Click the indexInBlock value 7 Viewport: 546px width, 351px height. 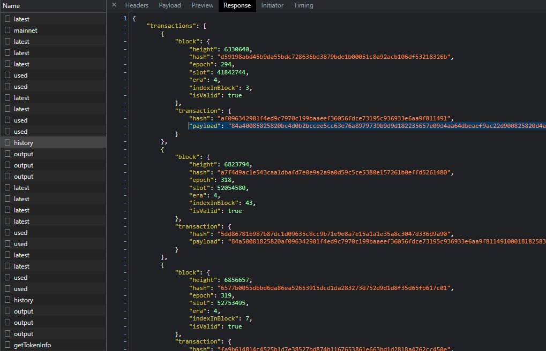pyautogui.click(x=247, y=318)
